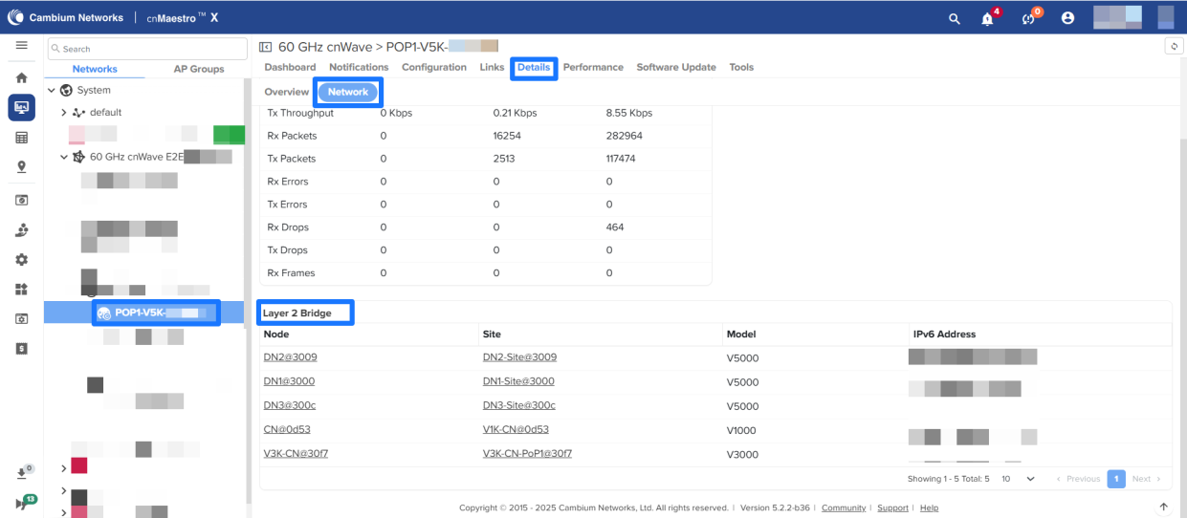Image resolution: width=1187 pixels, height=518 pixels.
Task: Click the user account profile icon
Action: (1067, 18)
